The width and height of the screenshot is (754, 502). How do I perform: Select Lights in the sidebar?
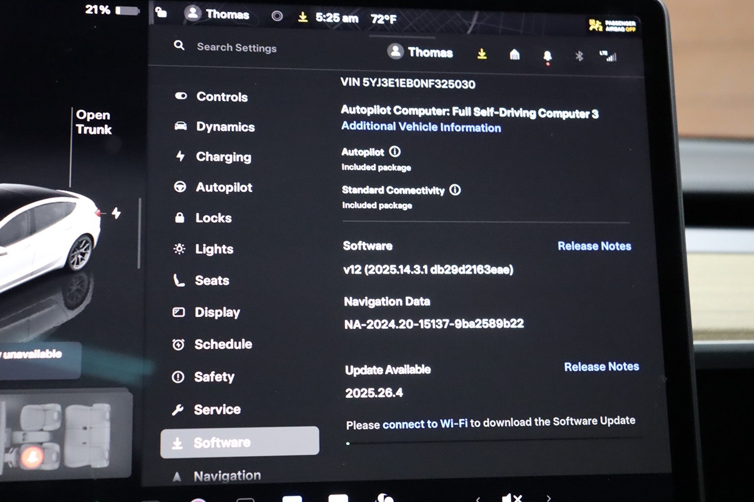pos(203,249)
